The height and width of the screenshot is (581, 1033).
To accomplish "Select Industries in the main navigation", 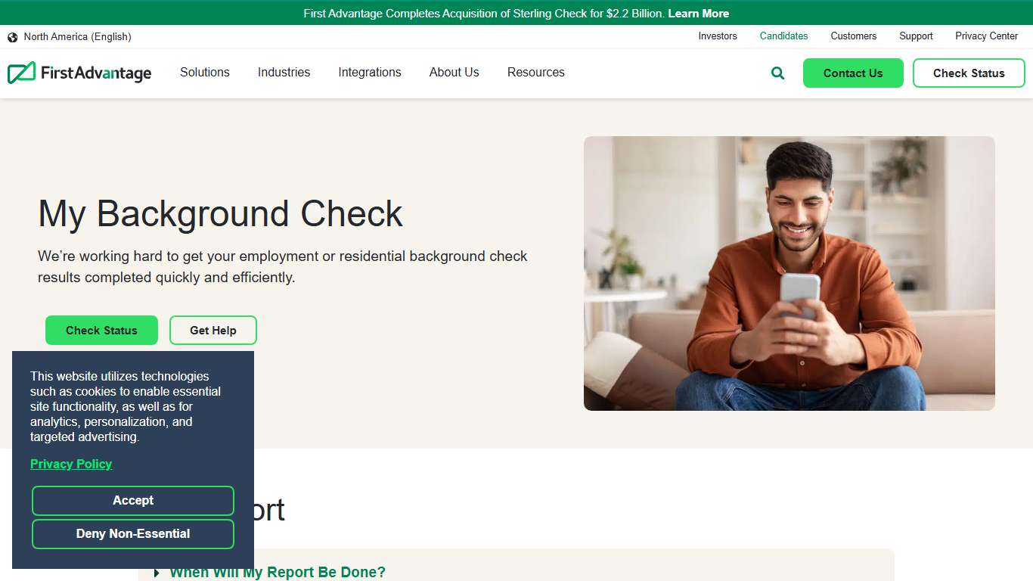I will point(284,73).
